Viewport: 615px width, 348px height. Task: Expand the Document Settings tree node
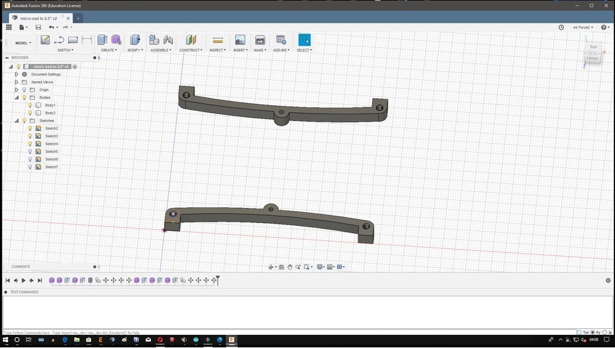click(17, 75)
